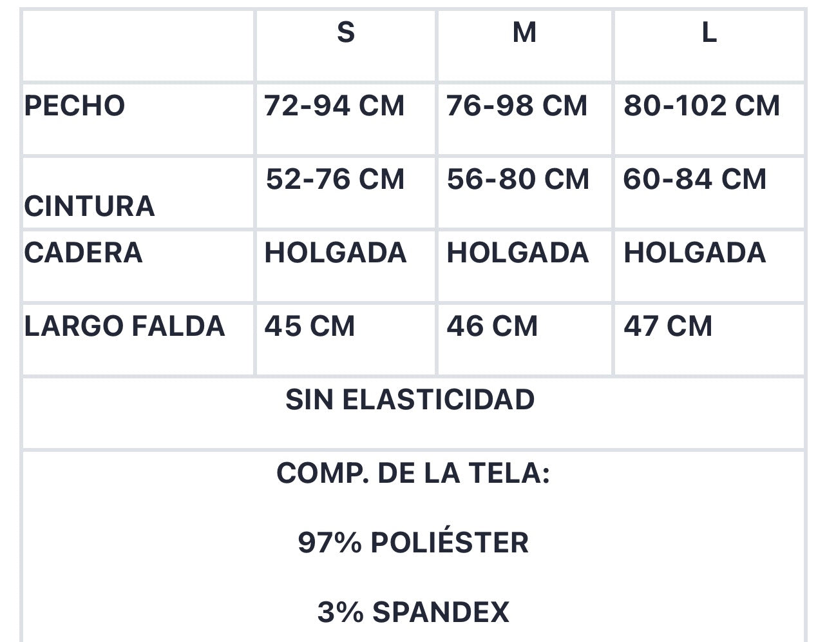Screen dimensions: 827x642
Task: Click the 76-98 CM chest cell
Action: tap(517, 106)
